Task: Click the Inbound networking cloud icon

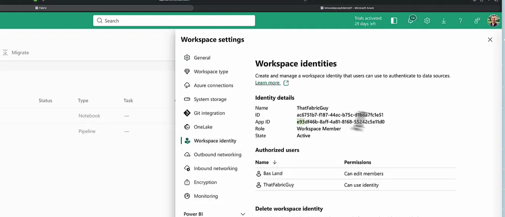Action: [187, 168]
